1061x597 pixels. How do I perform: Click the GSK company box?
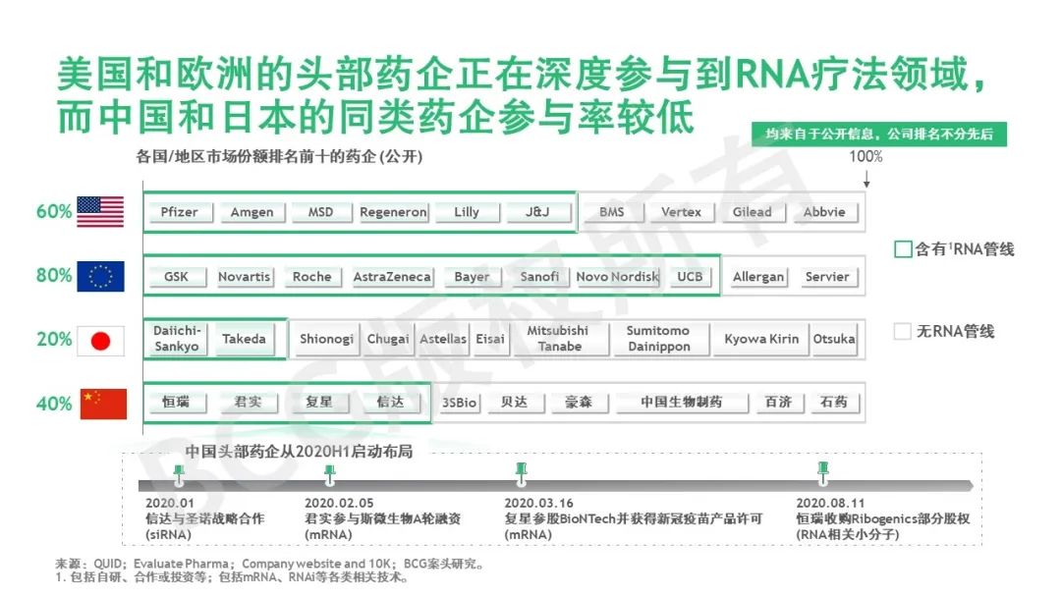(x=176, y=277)
